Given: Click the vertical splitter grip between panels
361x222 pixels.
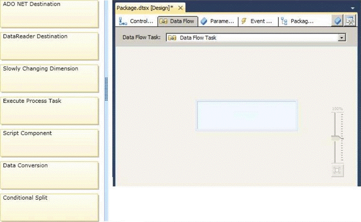Looking at the screenshot, I should pos(106,89).
